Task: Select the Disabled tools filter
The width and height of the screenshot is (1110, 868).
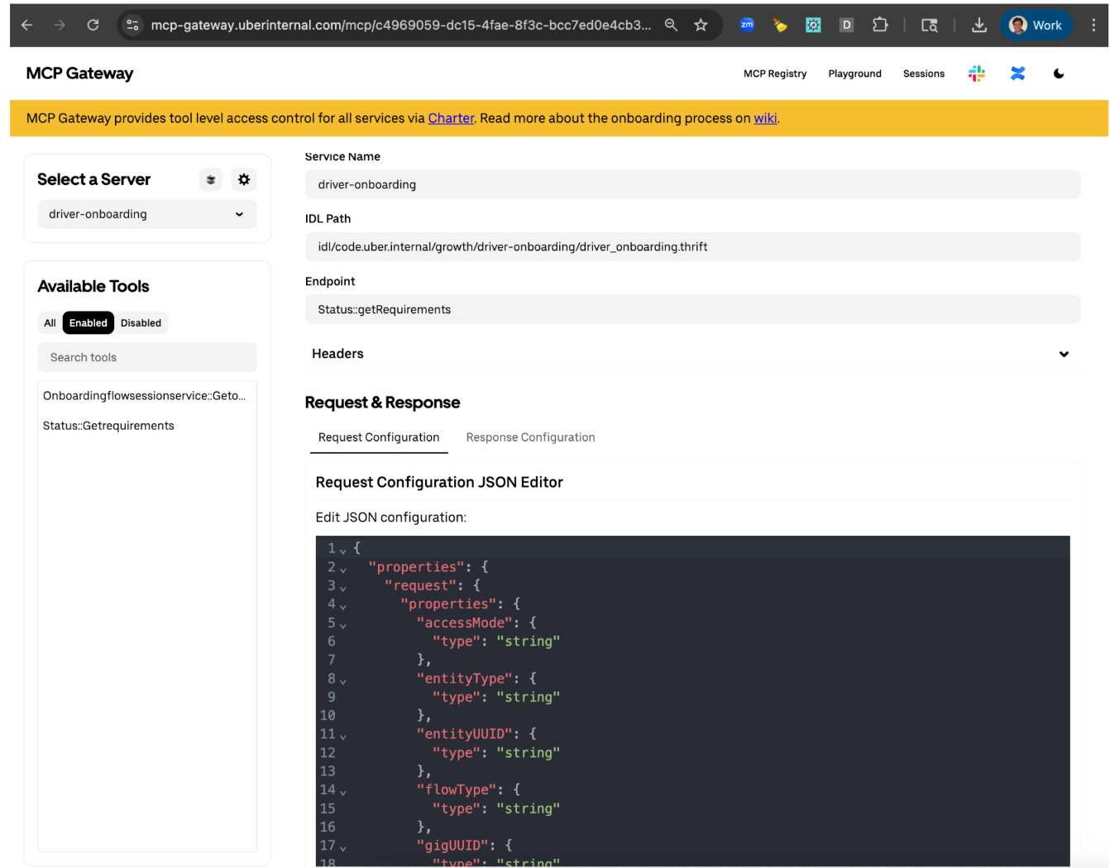Action: point(141,323)
